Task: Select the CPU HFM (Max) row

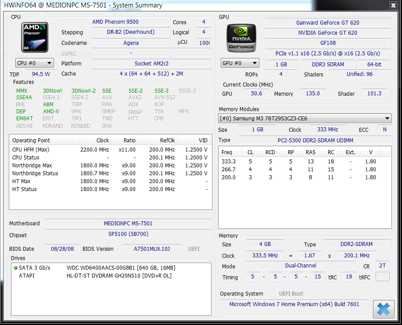Action: [110, 150]
